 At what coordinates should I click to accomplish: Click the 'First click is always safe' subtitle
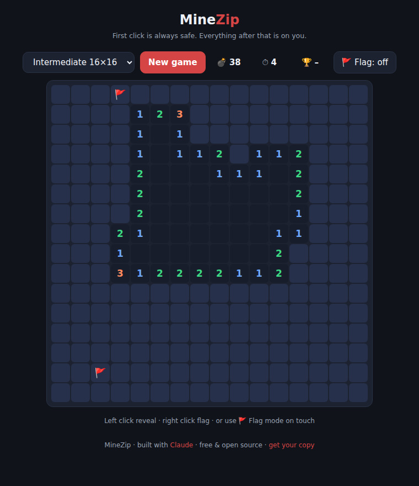209,36
